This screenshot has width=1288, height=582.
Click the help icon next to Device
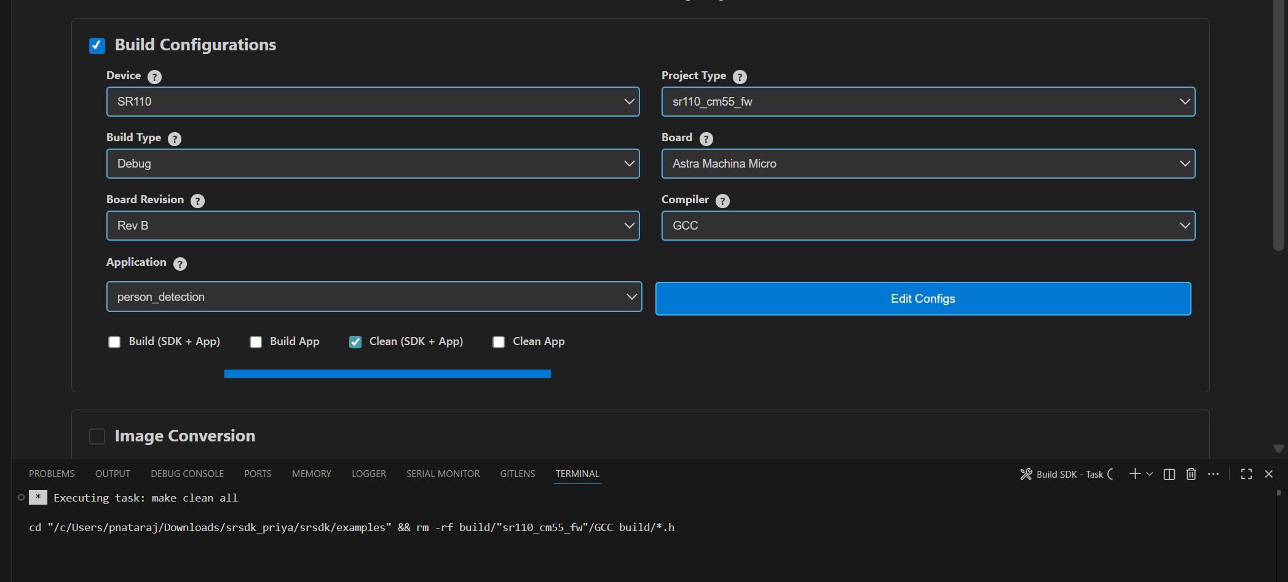pos(155,77)
